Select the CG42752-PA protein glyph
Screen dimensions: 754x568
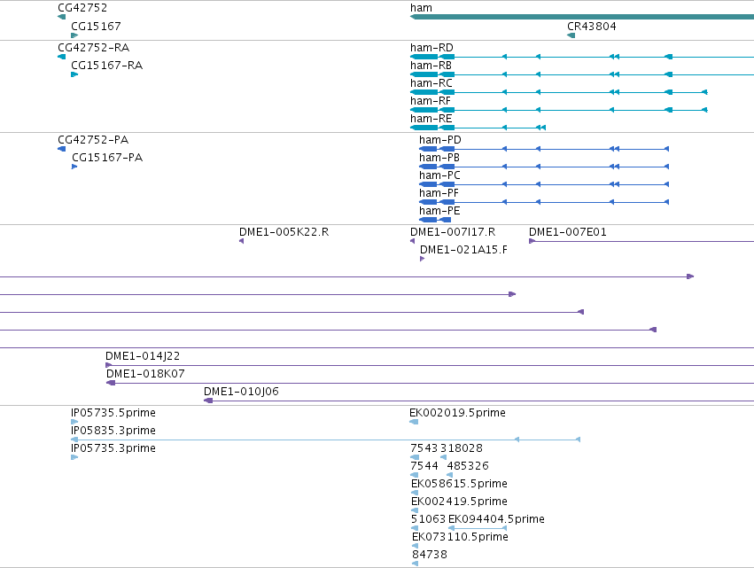61,149
